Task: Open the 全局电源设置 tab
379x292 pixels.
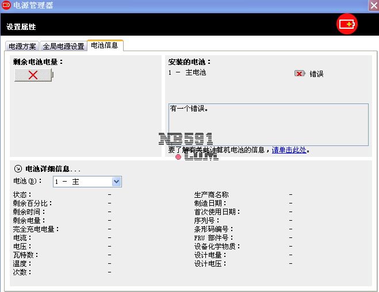Action: click(x=63, y=46)
